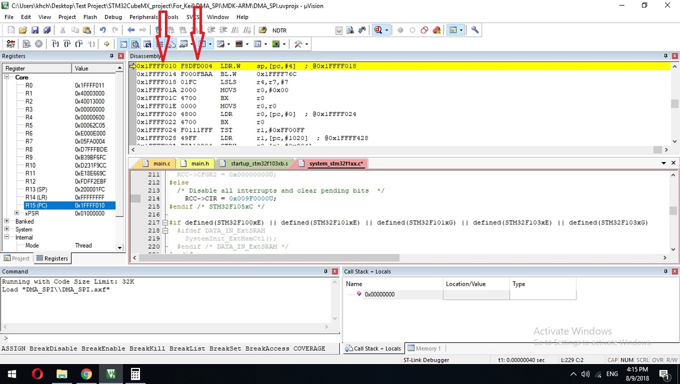The height and width of the screenshot is (384, 680).
Task: Toggle the Command Window toolbar button
Action: 123,44
